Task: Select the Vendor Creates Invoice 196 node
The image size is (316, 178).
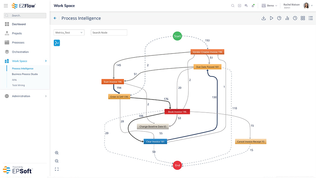Action: (207, 52)
